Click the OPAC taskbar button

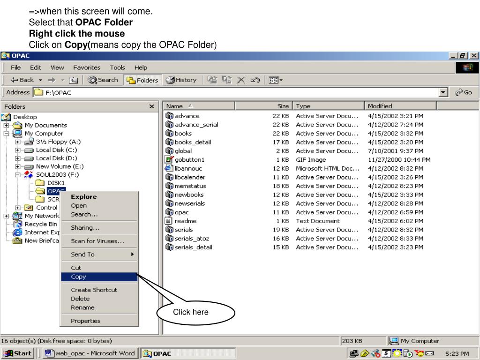coord(188,353)
